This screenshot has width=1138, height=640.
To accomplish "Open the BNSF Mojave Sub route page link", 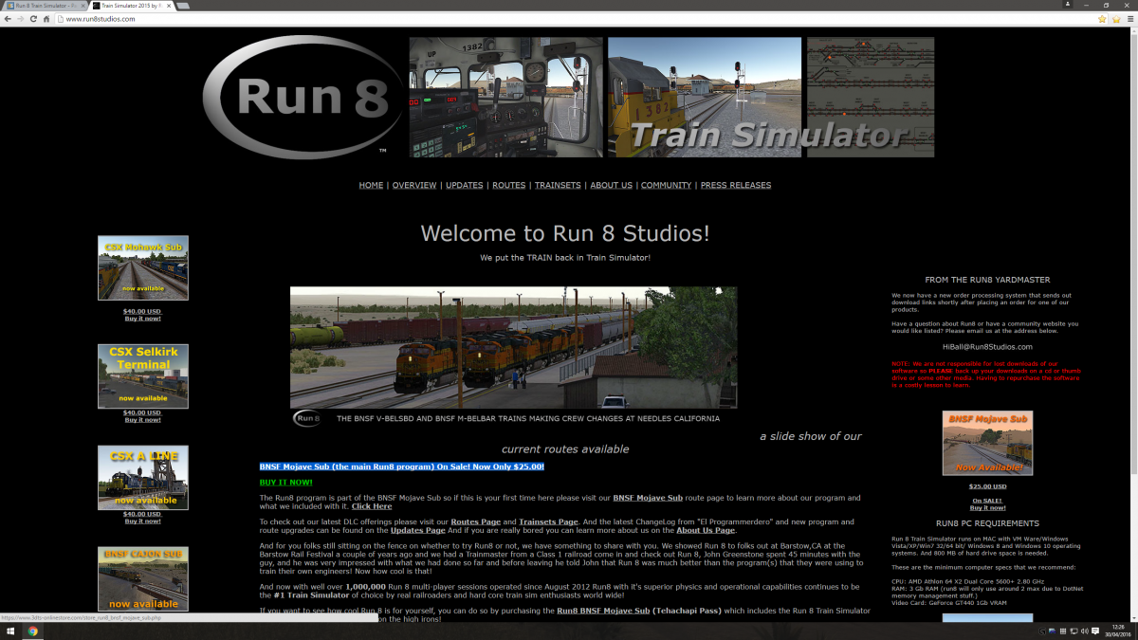I will pyautogui.click(x=648, y=498).
